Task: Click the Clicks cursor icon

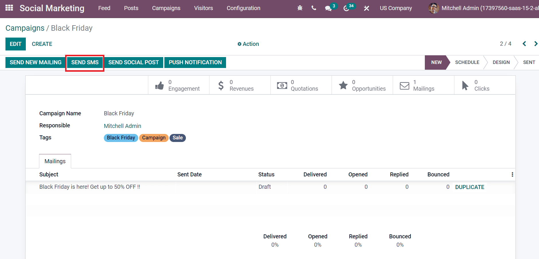Action: 465,85
